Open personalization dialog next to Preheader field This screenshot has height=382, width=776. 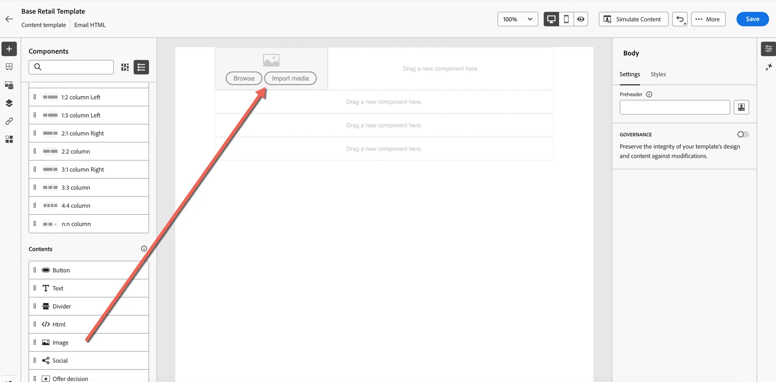(x=741, y=107)
